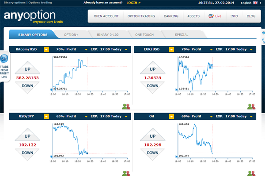This screenshot has width=265, height=176.
Task: Expand 69% Profit dropdown for Oil
Action: tap(211, 117)
